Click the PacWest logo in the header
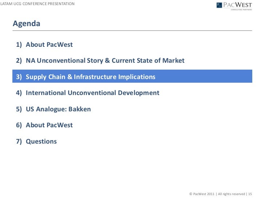 click(x=234, y=6)
